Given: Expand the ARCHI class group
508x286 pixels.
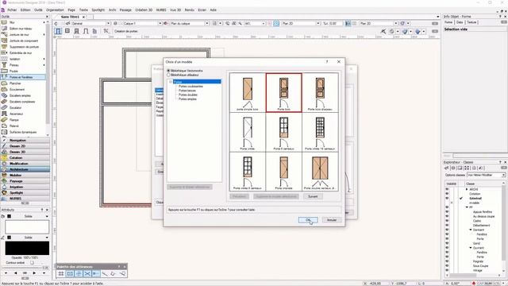Looking at the screenshot, I should (x=467, y=189).
